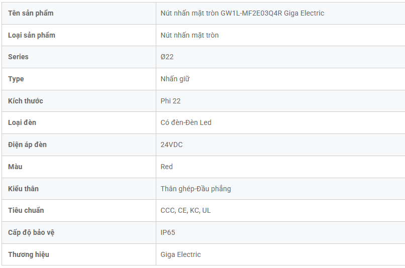The width and height of the screenshot is (405, 268).
Task: Click the "Red" color value
Action: pos(166,167)
